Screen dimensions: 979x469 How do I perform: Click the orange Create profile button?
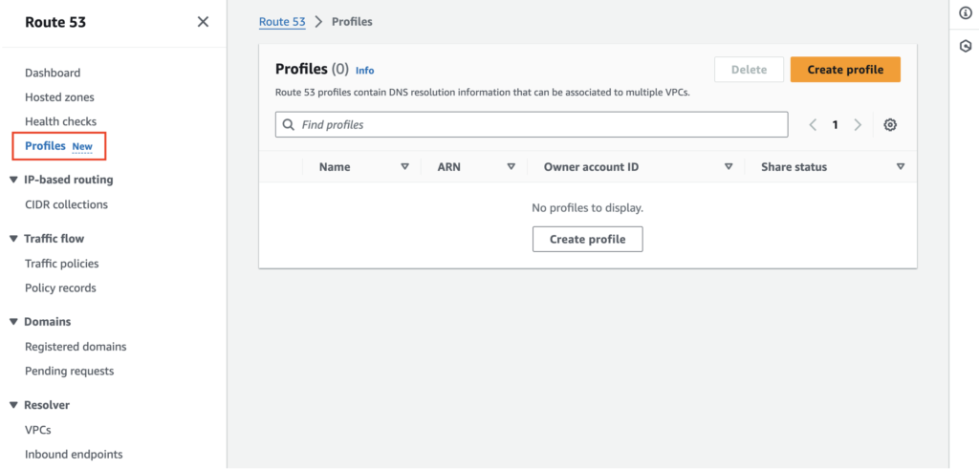click(844, 70)
